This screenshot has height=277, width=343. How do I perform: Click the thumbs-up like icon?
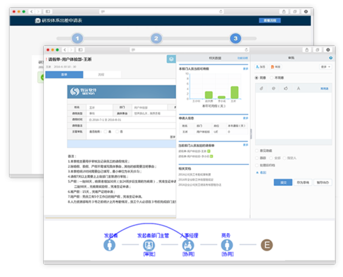[286, 88]
